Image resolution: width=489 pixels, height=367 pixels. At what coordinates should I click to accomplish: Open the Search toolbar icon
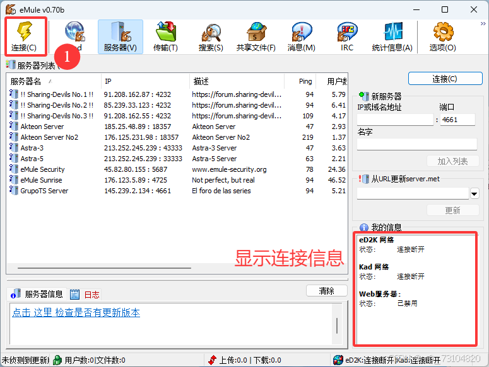point(211,31)
